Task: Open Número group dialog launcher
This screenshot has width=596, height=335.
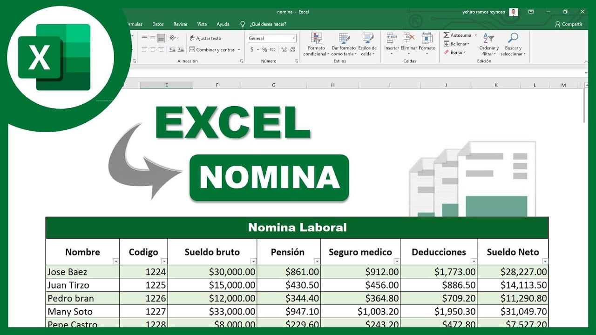Action: click(297, 61)
